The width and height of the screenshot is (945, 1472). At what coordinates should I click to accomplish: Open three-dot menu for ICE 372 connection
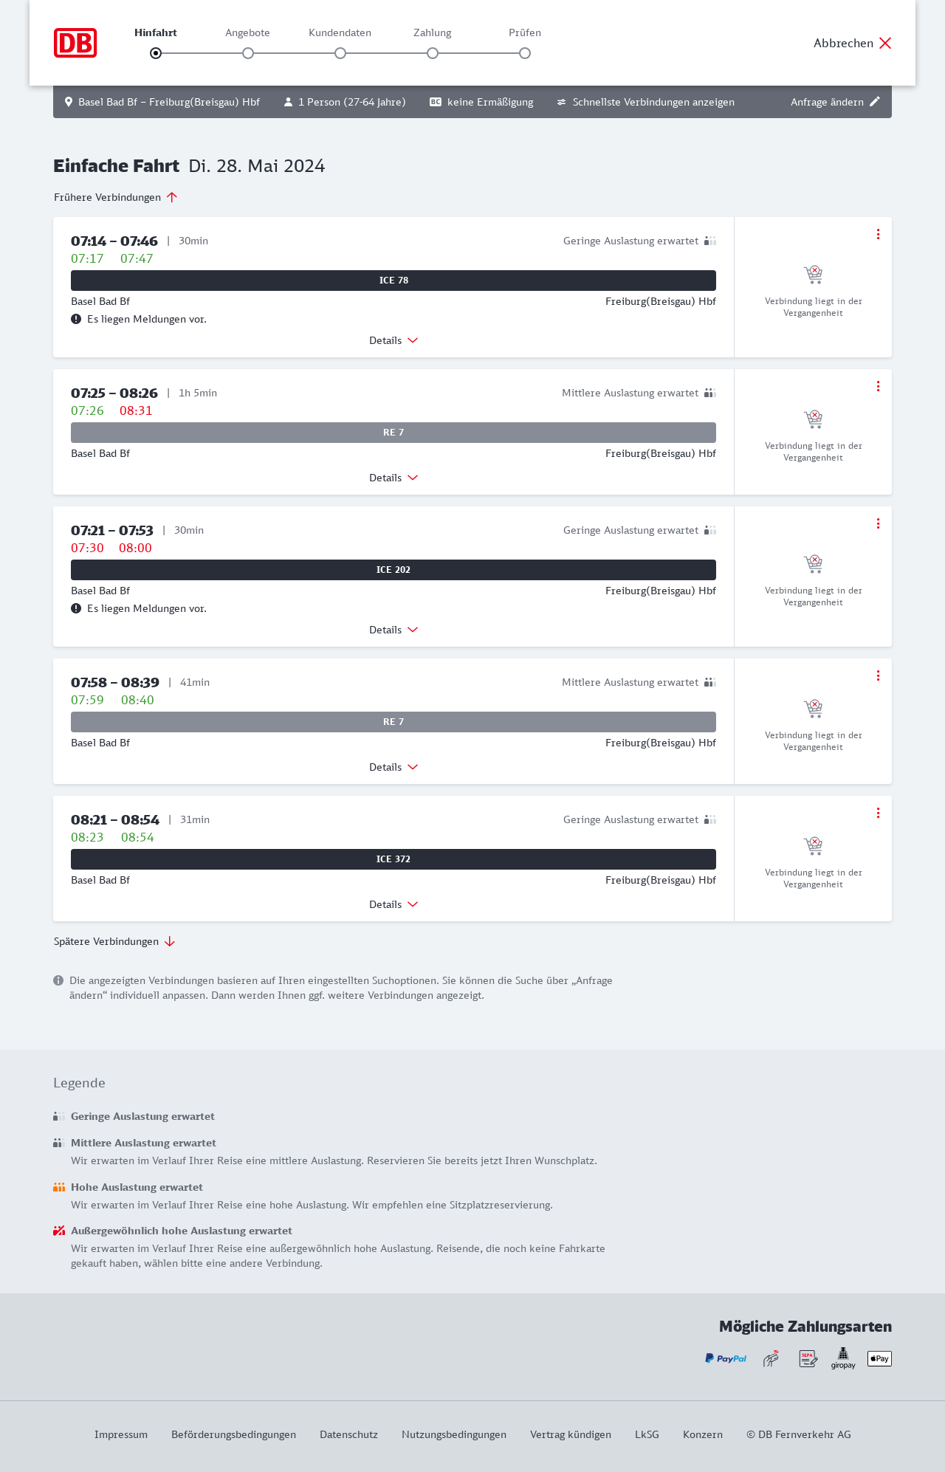click(878, 813)
